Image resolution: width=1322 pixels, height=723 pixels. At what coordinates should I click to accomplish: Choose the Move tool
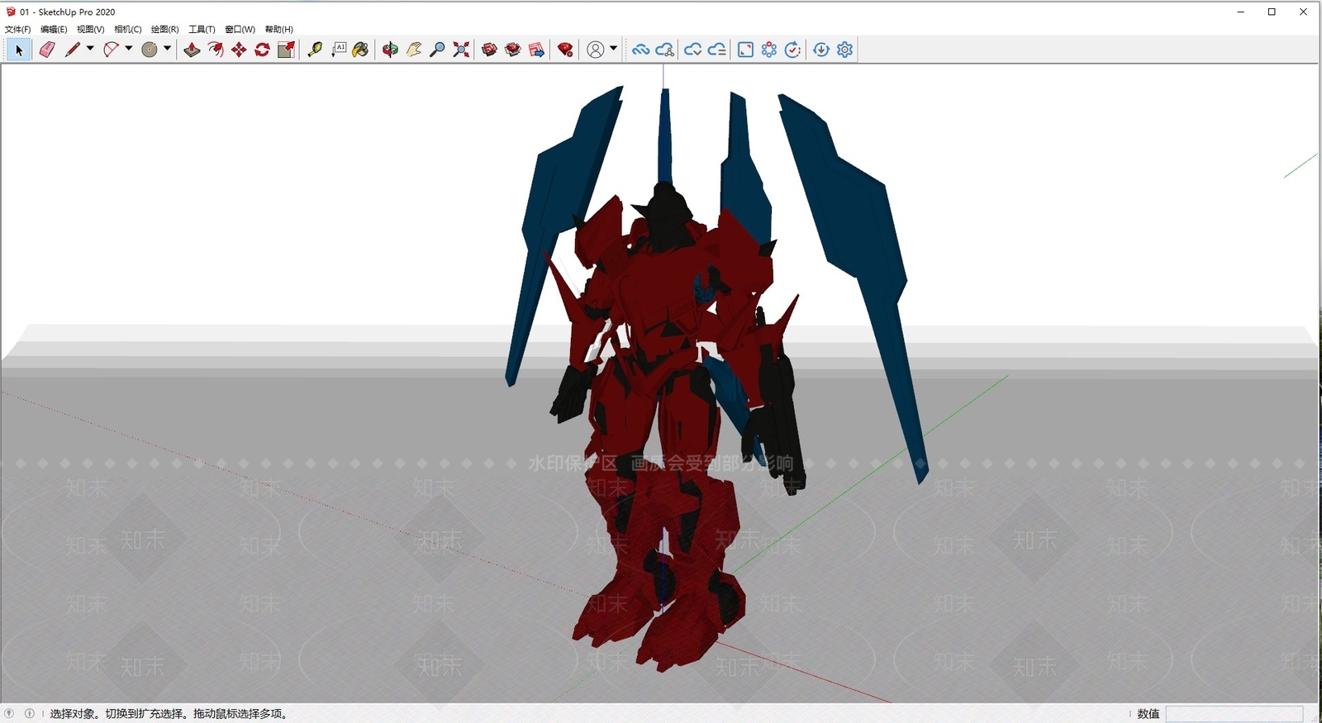(239, 50)
